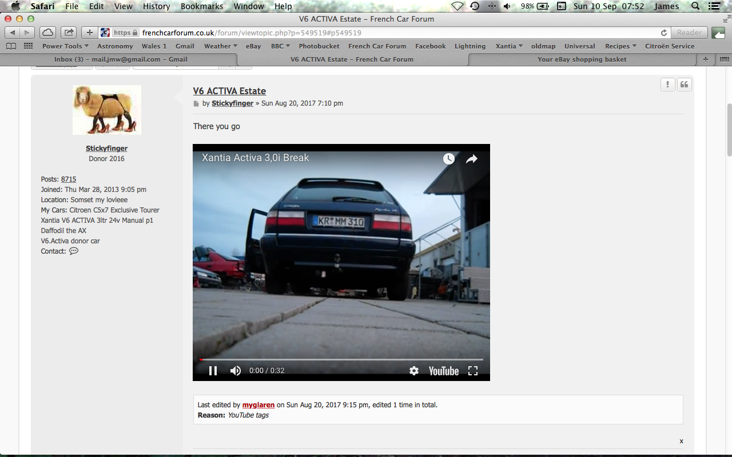This screenshot has width=732, height=457.
Task: Go back with Safari's back arrow
Action: tap(13, 33)
